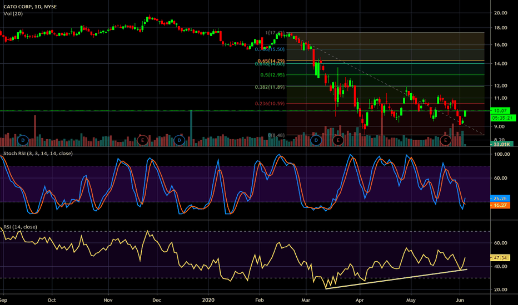Click the 20.00 price axis label
518x305 pixels.
click(500, 13)
